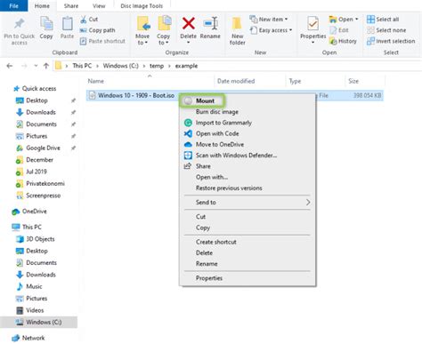The height and width of the screenshot is (344, 422).
Task: Open Quick access in sidebar
Action: tap(39, 89)
